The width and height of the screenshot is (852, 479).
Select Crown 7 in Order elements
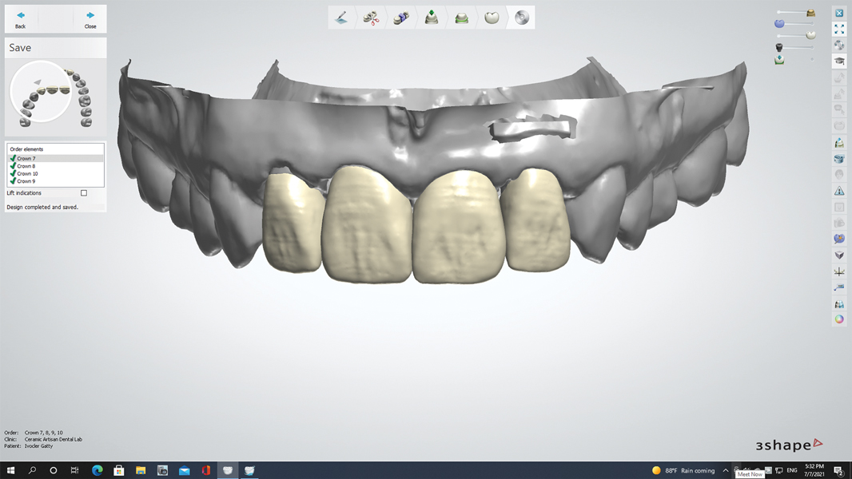pyautogui.click(x=26, y=159)
